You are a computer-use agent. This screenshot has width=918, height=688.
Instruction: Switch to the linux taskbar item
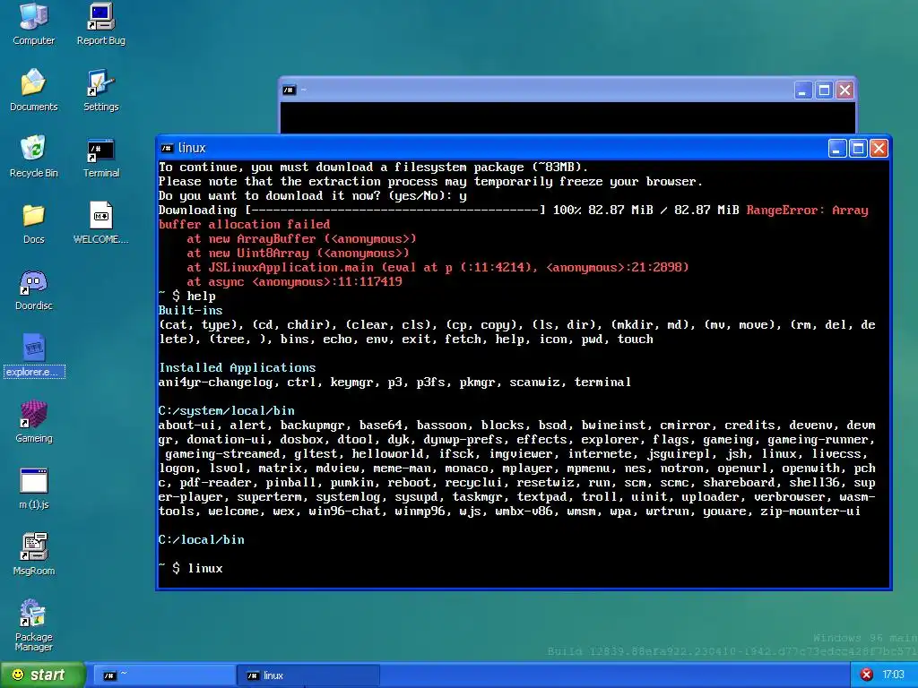[308, 675]
